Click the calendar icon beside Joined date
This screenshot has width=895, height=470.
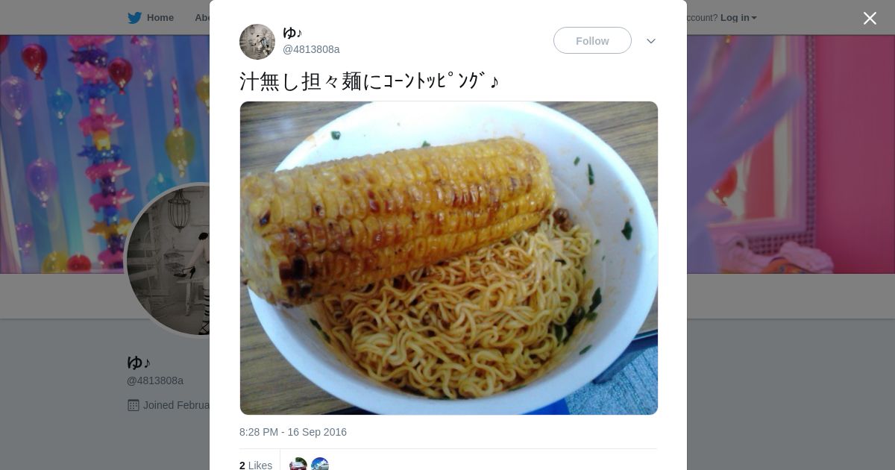tap(134, 405)
